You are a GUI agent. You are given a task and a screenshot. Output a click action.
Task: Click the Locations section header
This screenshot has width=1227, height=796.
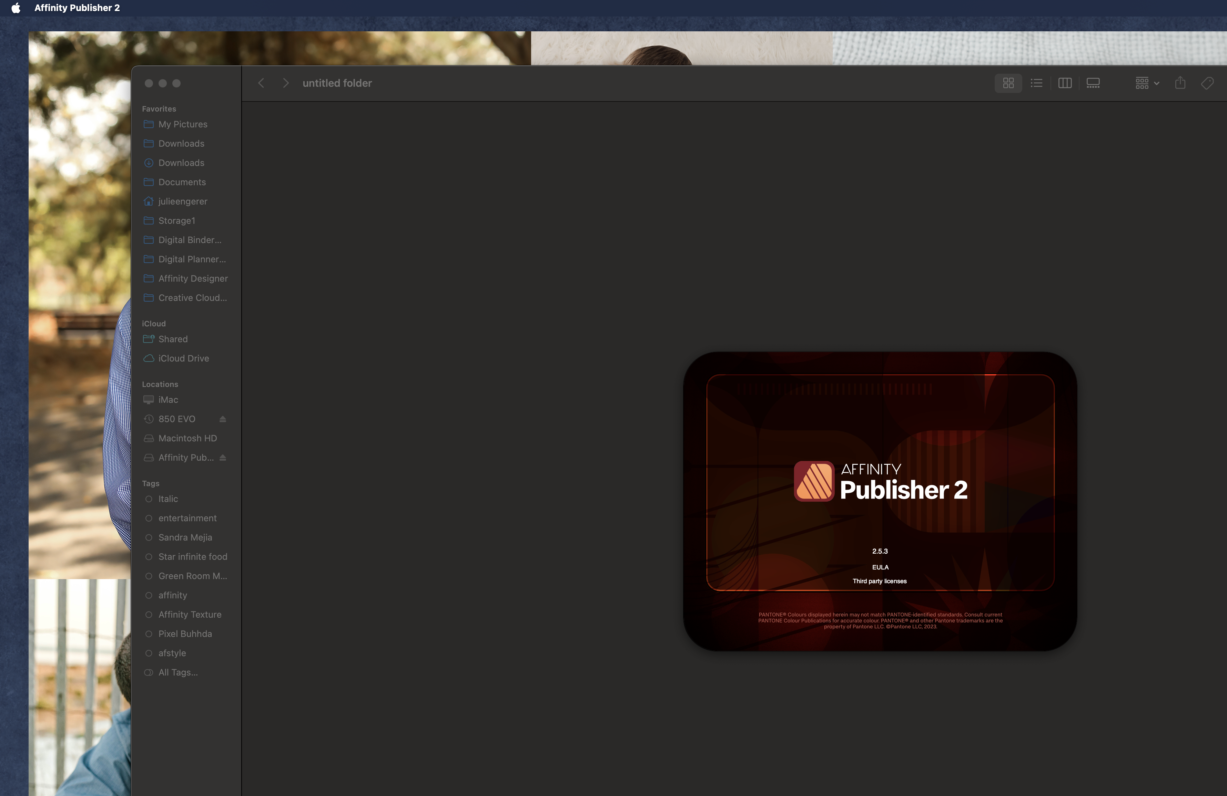point(160,384)
